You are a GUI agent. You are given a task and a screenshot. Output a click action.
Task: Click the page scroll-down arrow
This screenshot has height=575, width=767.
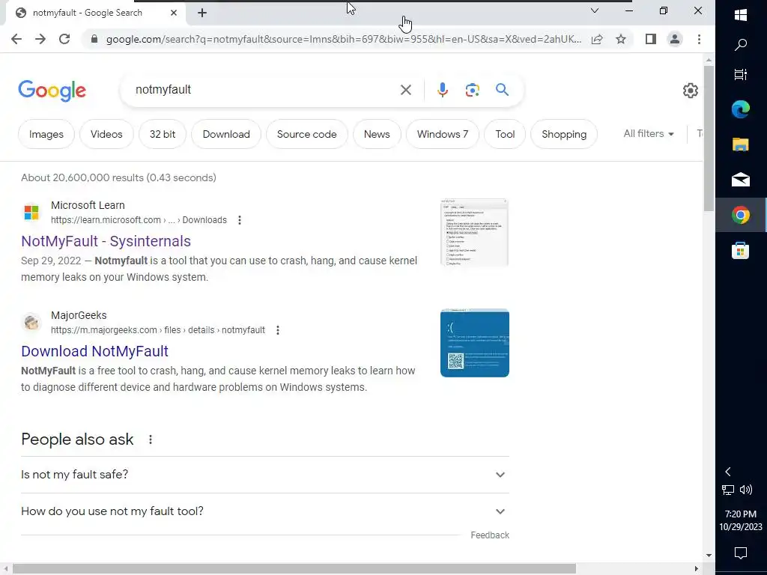click(709, 556)
